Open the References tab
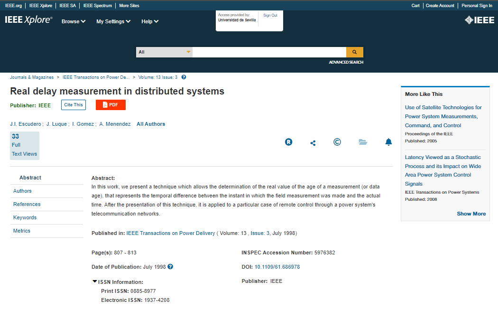498x309 pixels. [x=27, y=204]
